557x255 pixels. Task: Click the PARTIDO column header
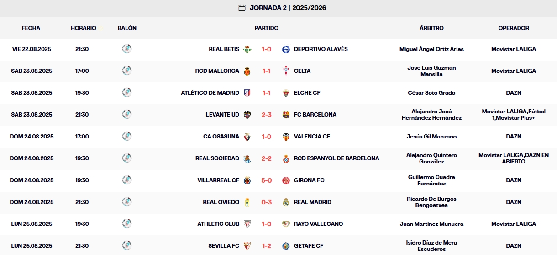[267, 28]
